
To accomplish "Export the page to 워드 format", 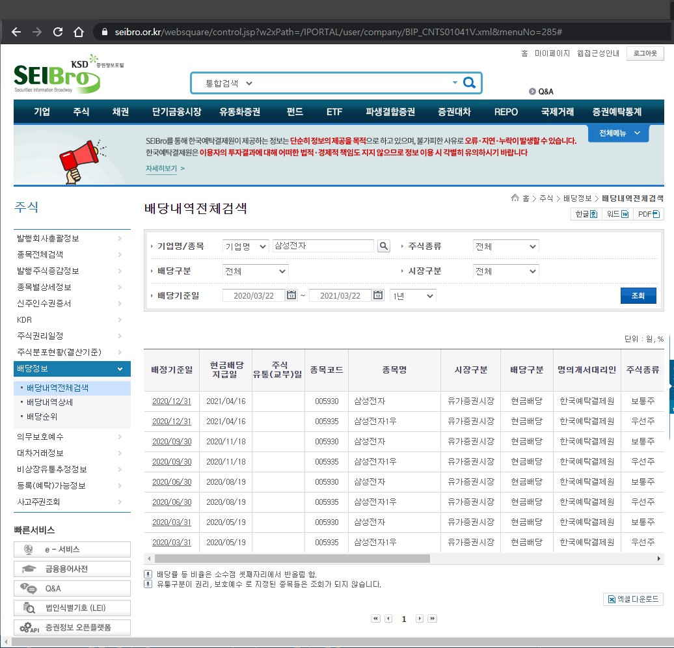I will pyautogui.click(x=617, y=214).
